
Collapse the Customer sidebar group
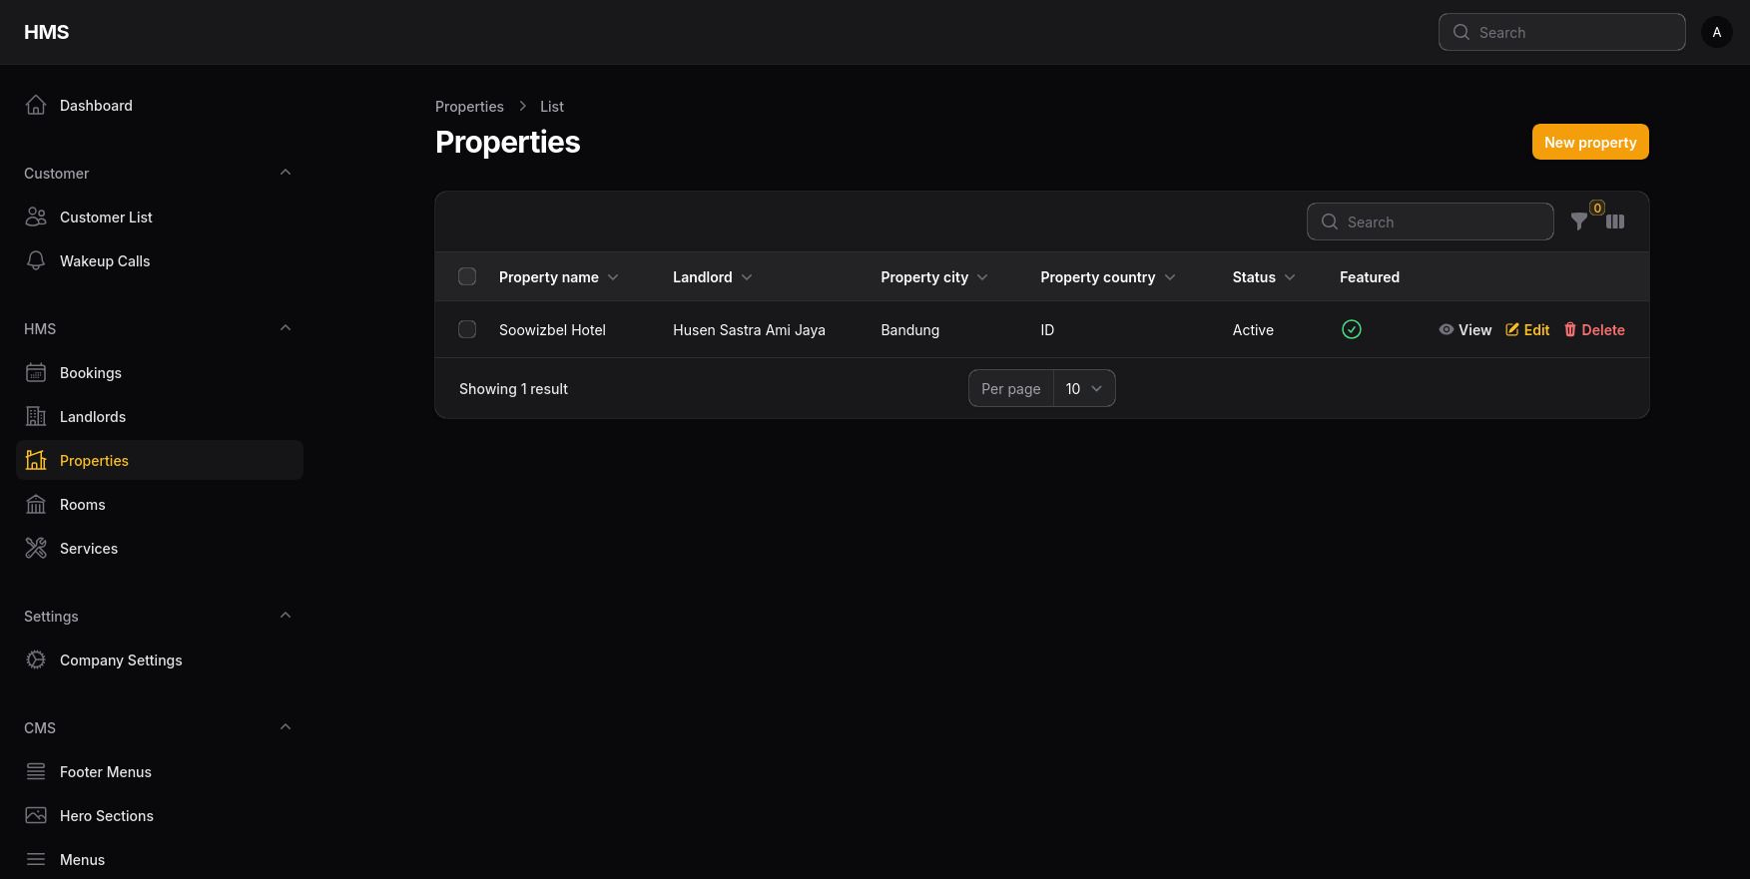[286, 173]
